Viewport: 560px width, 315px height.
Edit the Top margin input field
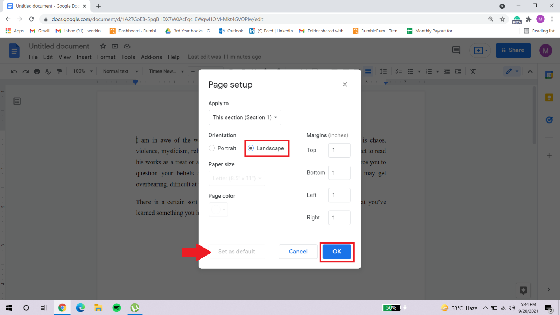point(339,150)
